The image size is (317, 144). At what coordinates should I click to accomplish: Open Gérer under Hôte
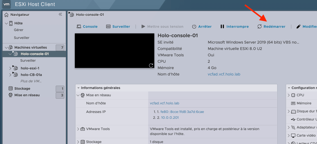(19, 30)
